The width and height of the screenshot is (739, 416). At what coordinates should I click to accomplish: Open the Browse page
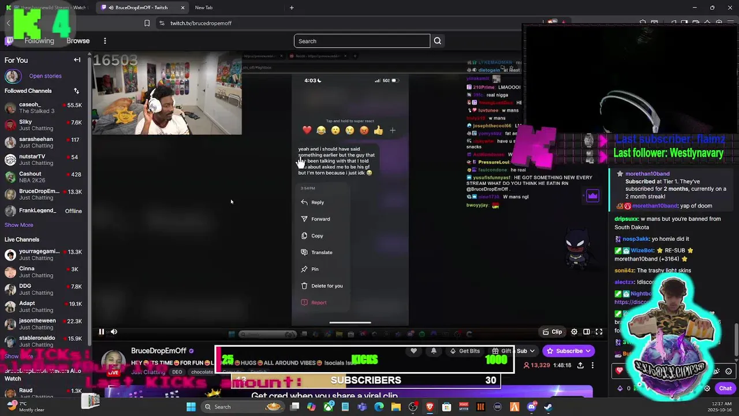click(78, 41)
